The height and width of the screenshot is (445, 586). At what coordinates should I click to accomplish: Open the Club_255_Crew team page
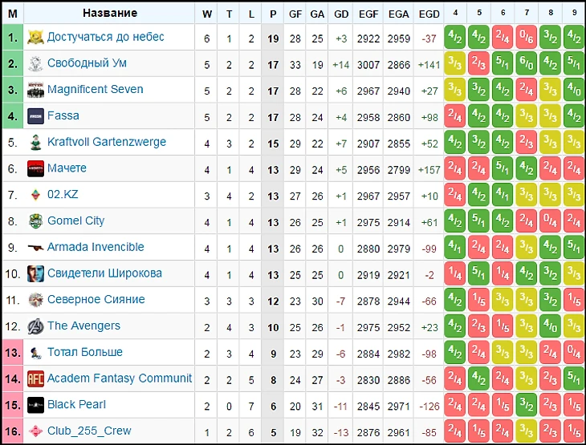point(87,431)
